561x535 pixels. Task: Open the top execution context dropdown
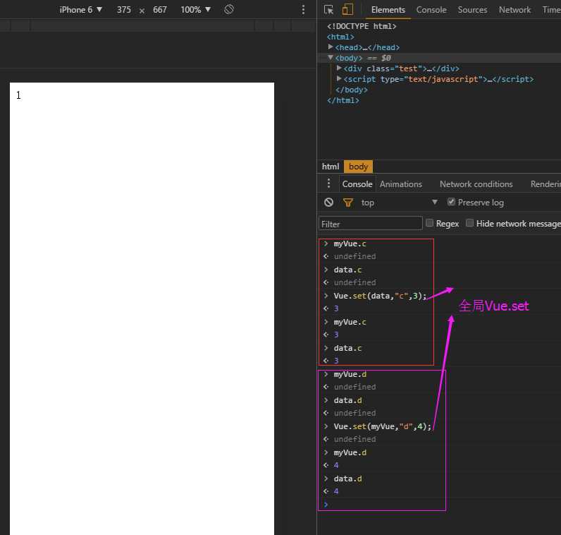pos(400,203)
